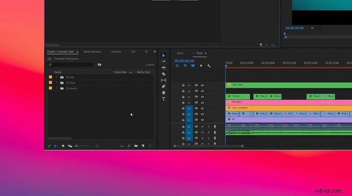Toggle snap in timeline magnet icon
The height and width of the screenshot is (196, 352).
[185, 66]
